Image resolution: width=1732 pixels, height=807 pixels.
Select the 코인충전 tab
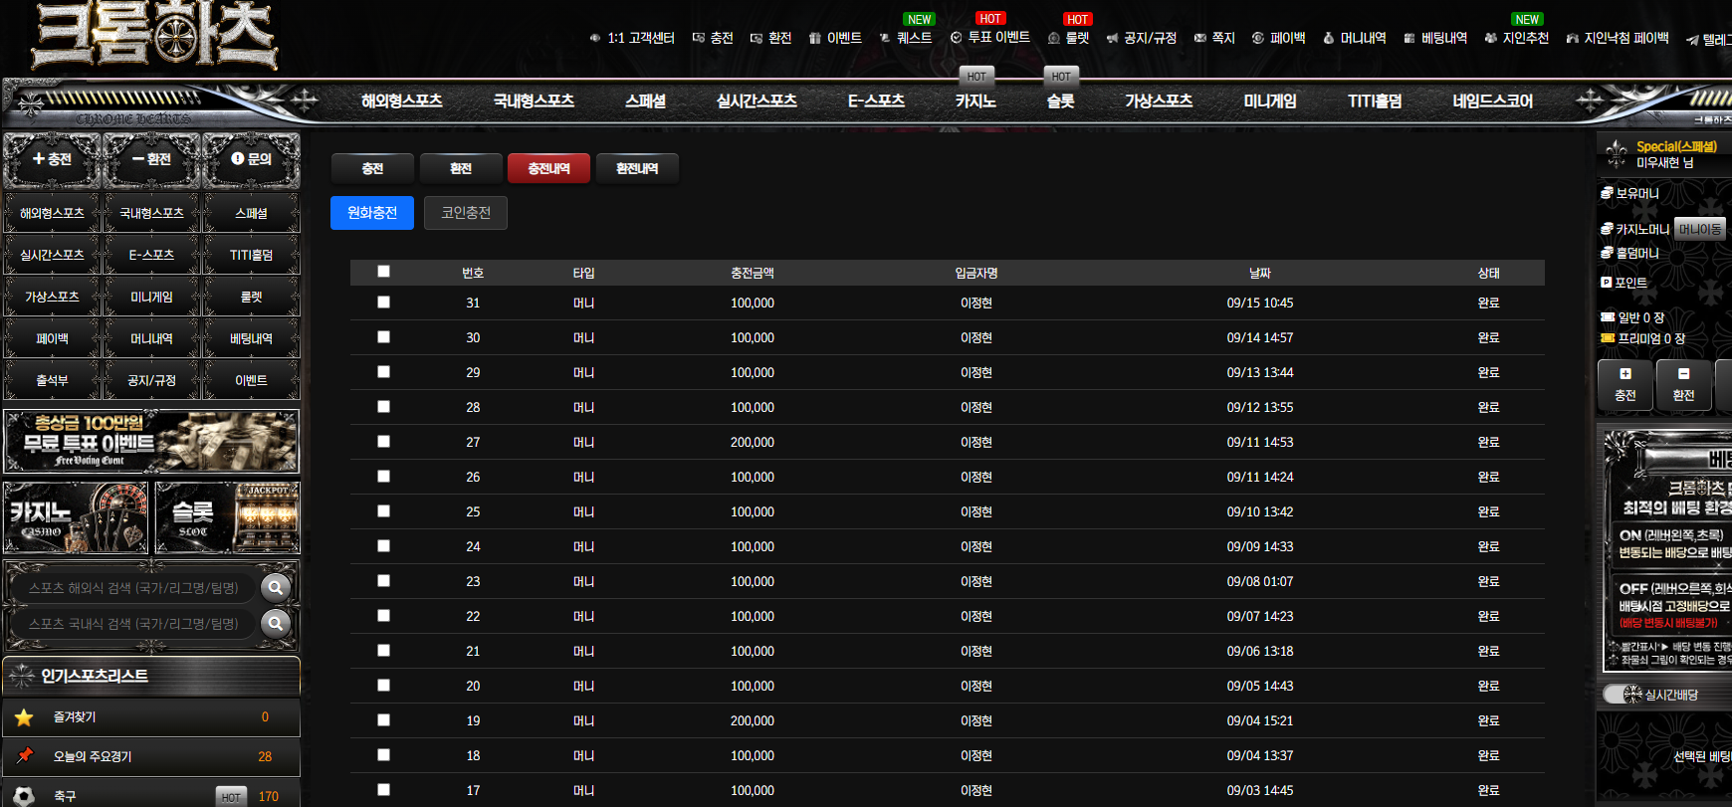pyautogui.click(x=466, y=213)
